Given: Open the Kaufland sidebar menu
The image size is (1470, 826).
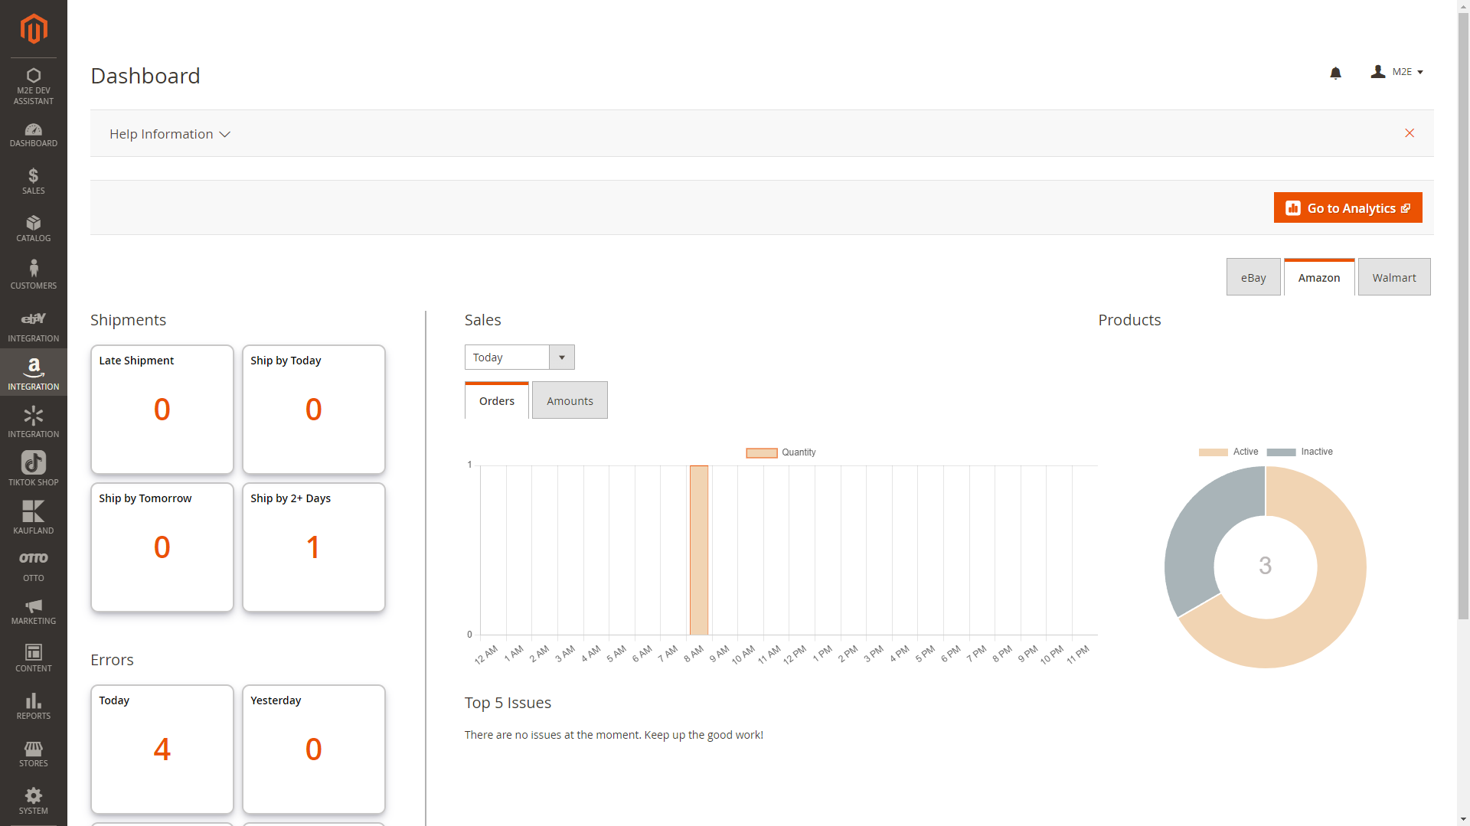Looking at the screenshot, I should [34, 517].
